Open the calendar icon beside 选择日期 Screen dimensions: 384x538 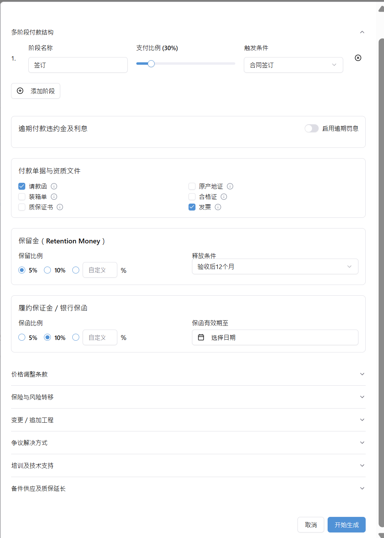click(x=201, y=337)
